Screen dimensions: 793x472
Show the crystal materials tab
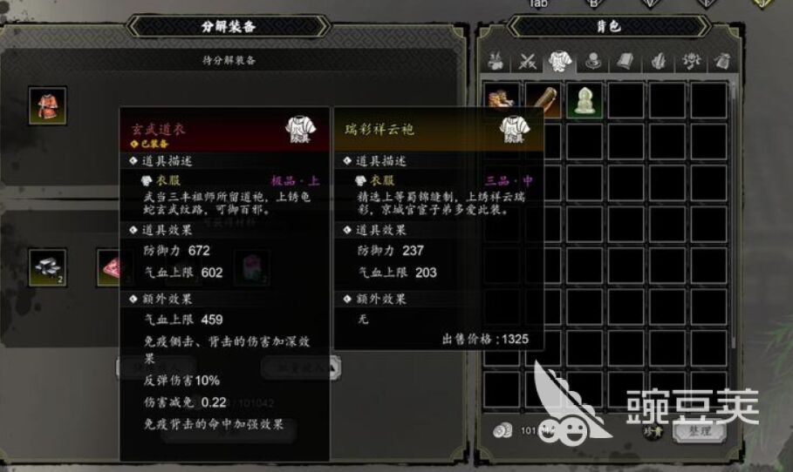pyautogui.click(x=658, y=62)
